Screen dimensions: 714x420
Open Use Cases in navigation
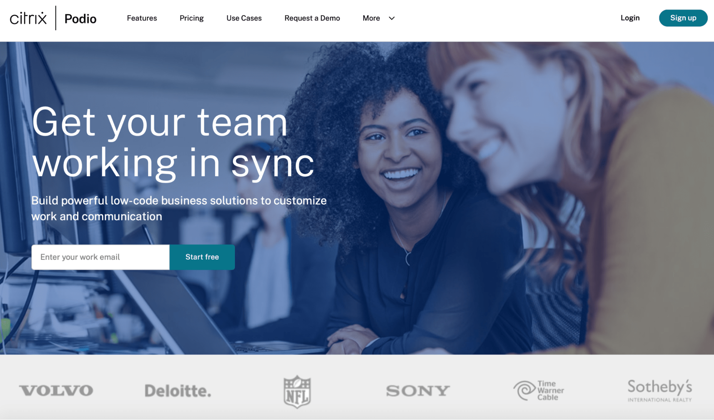pos(244,18)
